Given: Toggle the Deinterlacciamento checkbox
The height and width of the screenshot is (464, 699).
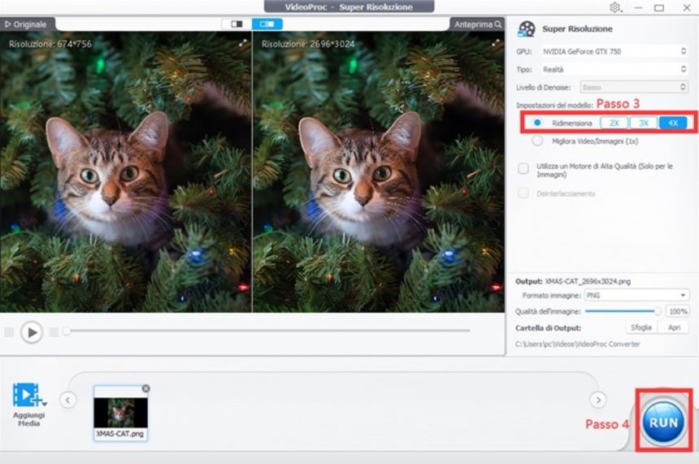Looking at the screenshot, I should (x=523, y=193).
